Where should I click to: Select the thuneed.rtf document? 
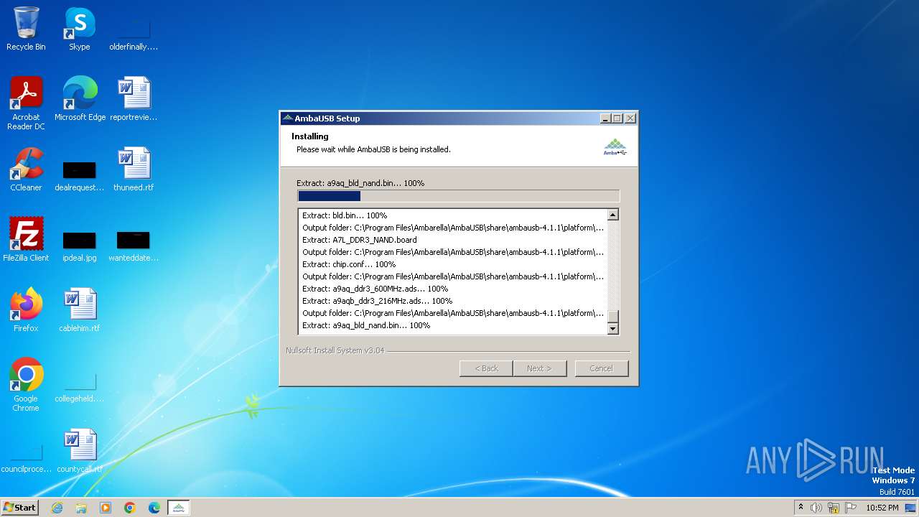[x=134, y=169]
